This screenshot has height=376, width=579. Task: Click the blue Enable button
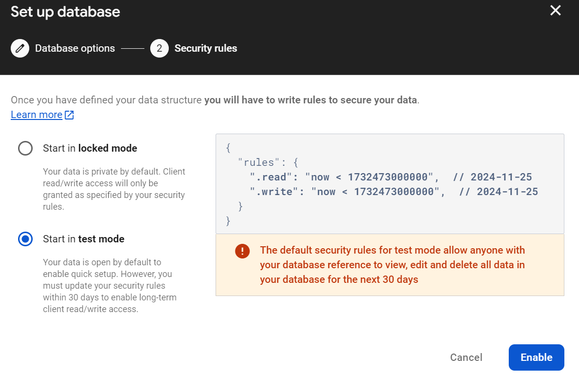536,357
